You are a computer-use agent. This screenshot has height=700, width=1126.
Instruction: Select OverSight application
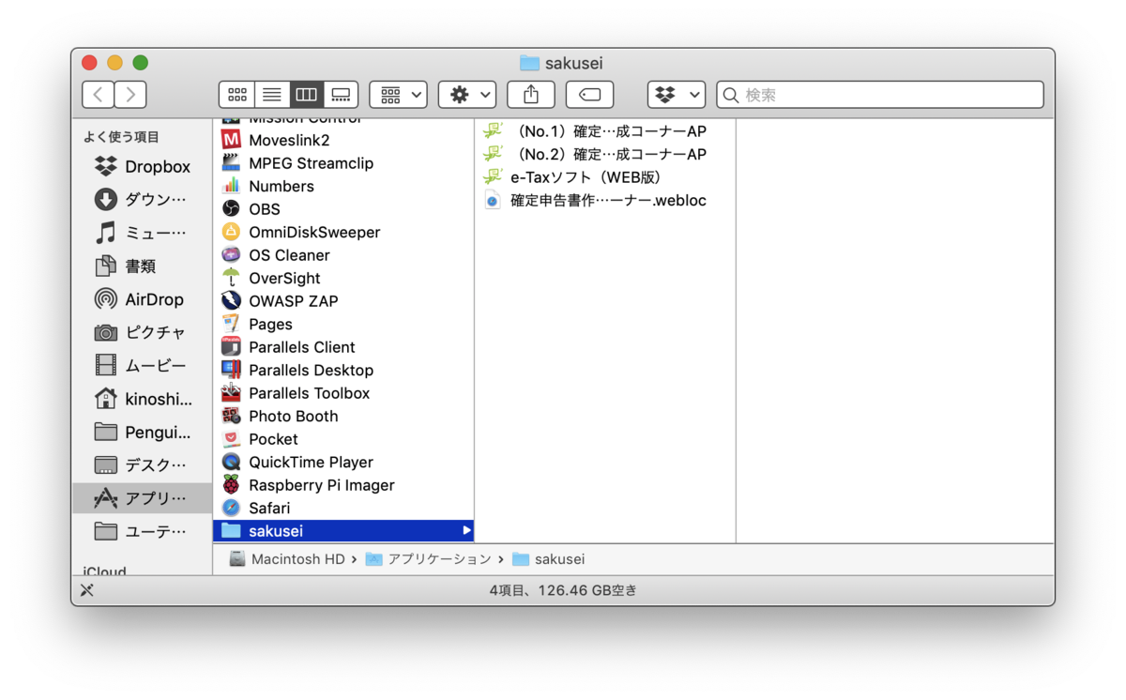[343, 279]
